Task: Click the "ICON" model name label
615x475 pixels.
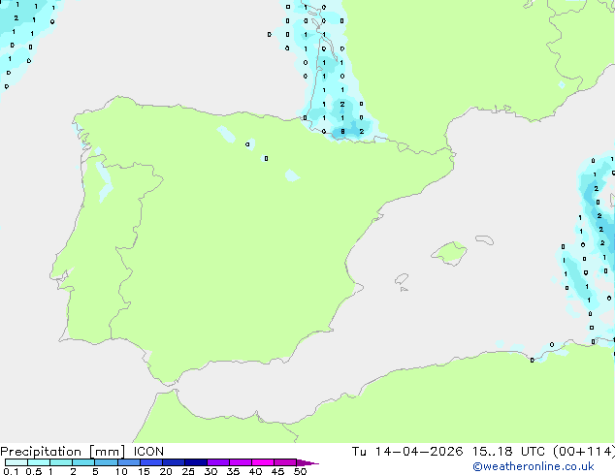Action: (x=148, y=452)
